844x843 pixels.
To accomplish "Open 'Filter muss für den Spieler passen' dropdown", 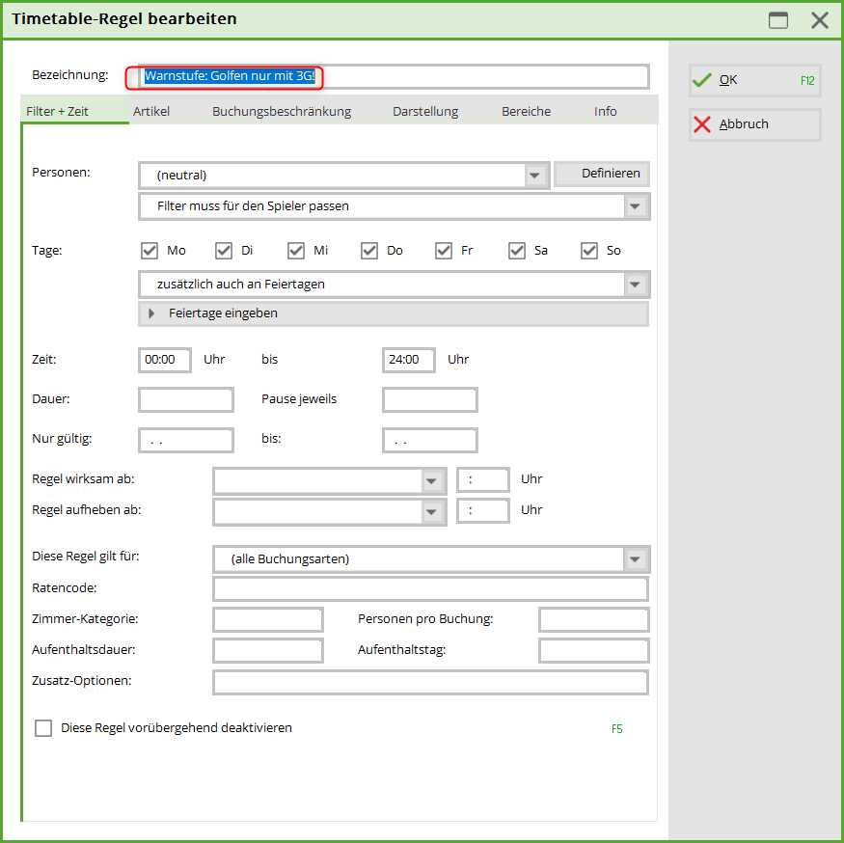I will tap(635, 206).
